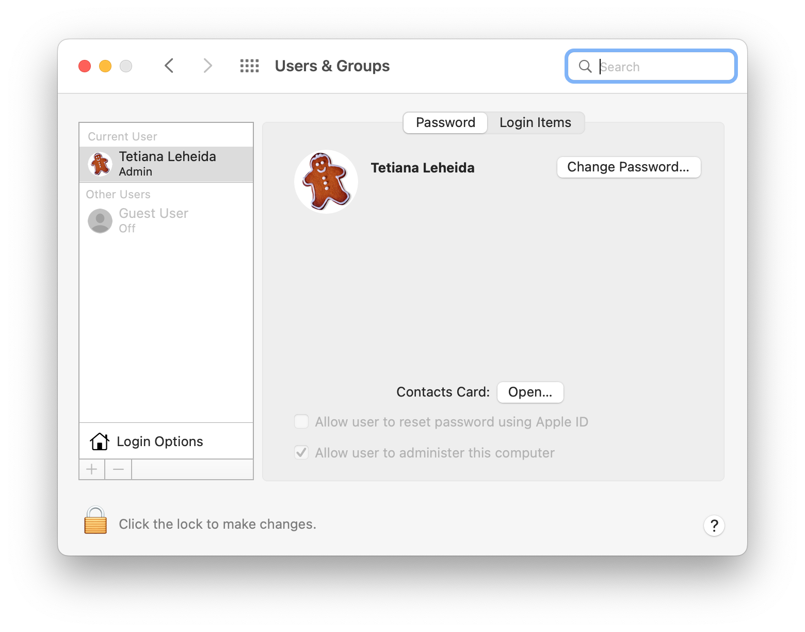
Task: Click the Contacts Card label
Action: click(443, 392)
